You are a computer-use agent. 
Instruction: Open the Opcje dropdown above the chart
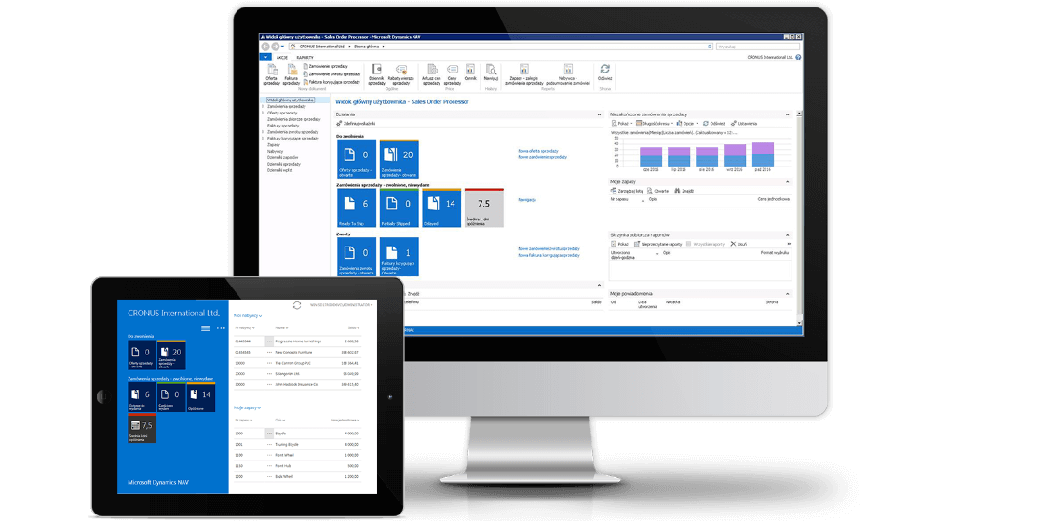click(687, 124)
